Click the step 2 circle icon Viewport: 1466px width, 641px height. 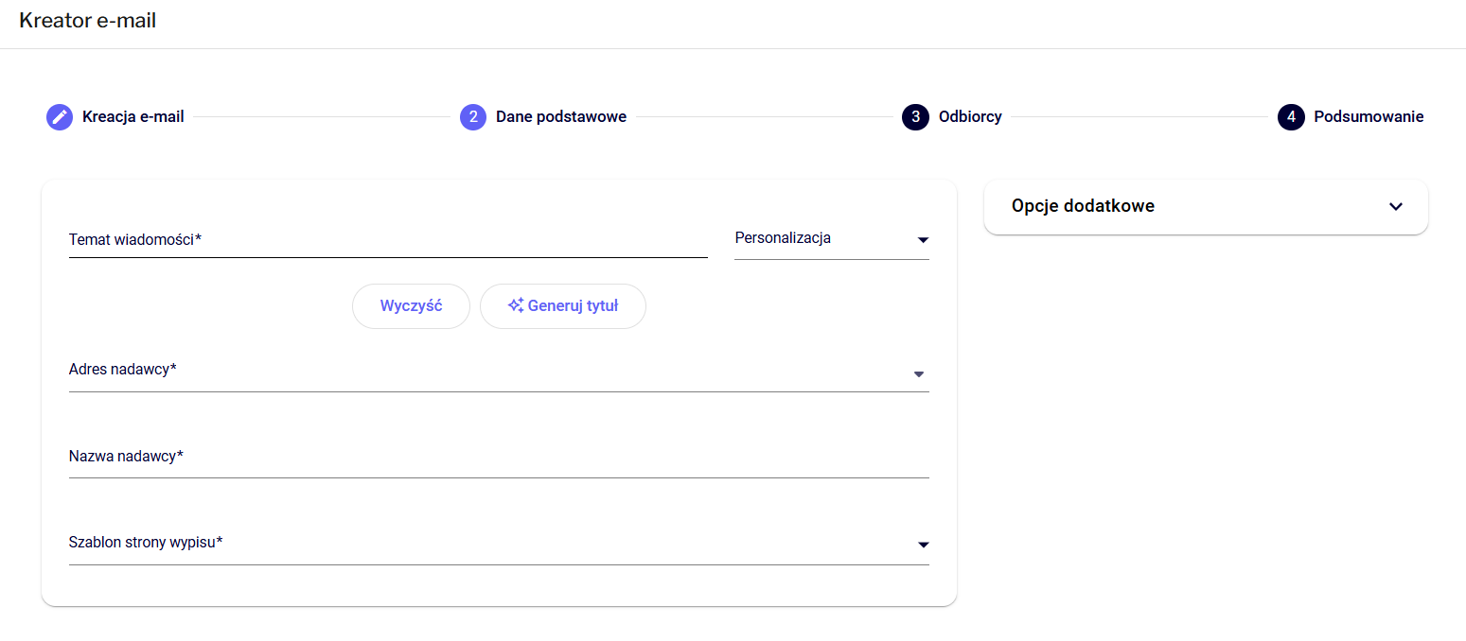[473, 117]
